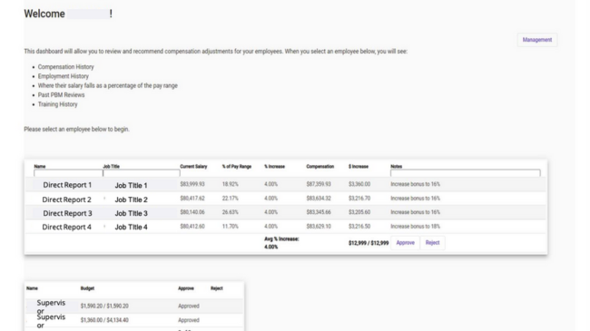Click note 'Increase bonus to 18%'
590x331 pixels.
[x=415, y=227]
